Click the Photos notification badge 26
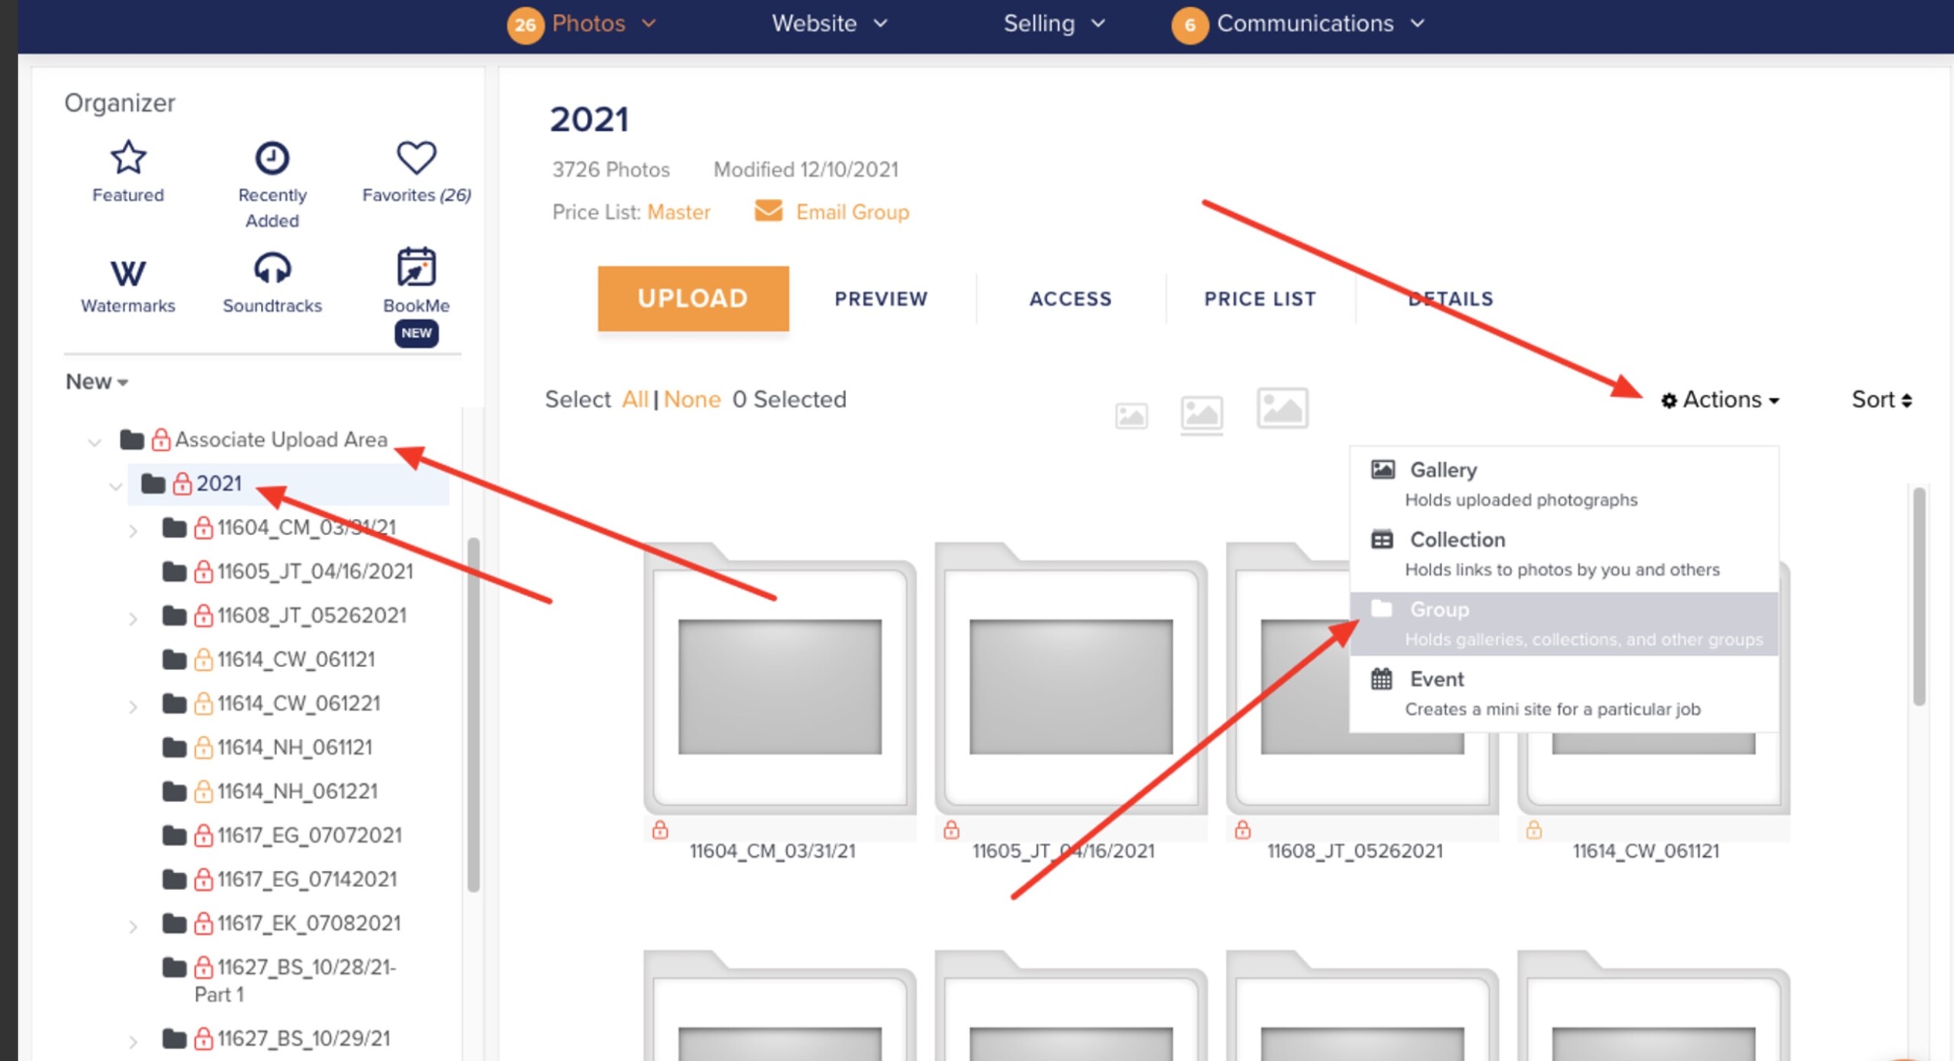The width and height of the screenshot is (1954, 1061). click(525, 25)
